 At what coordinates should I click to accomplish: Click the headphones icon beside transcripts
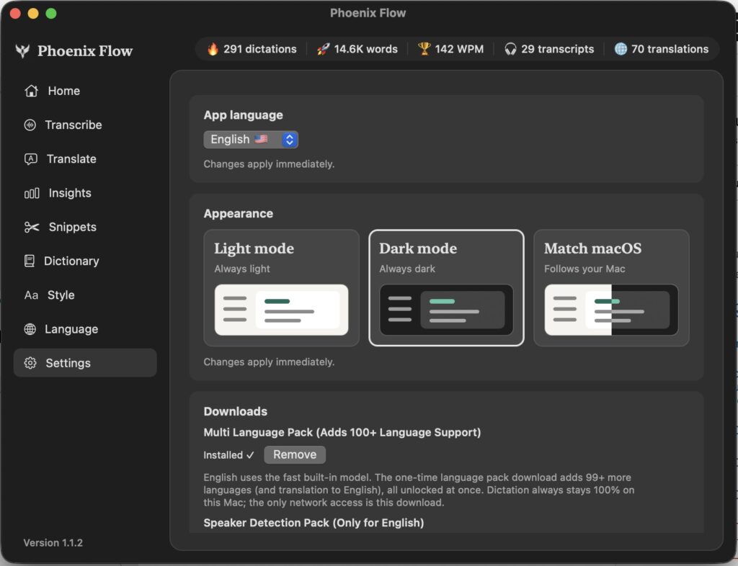tap(510, 49)
